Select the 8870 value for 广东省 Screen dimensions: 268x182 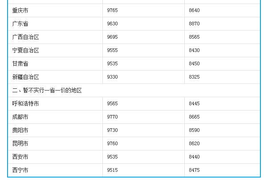click(194, 24)
